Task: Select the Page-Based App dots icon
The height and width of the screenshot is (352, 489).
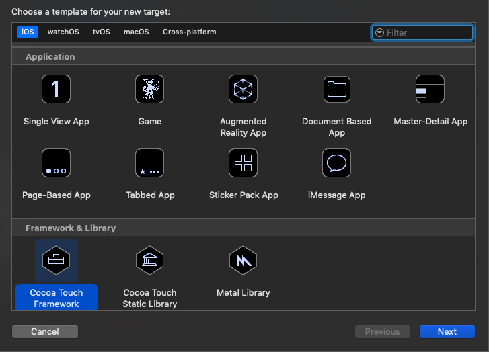Action: tap(56, 163)
